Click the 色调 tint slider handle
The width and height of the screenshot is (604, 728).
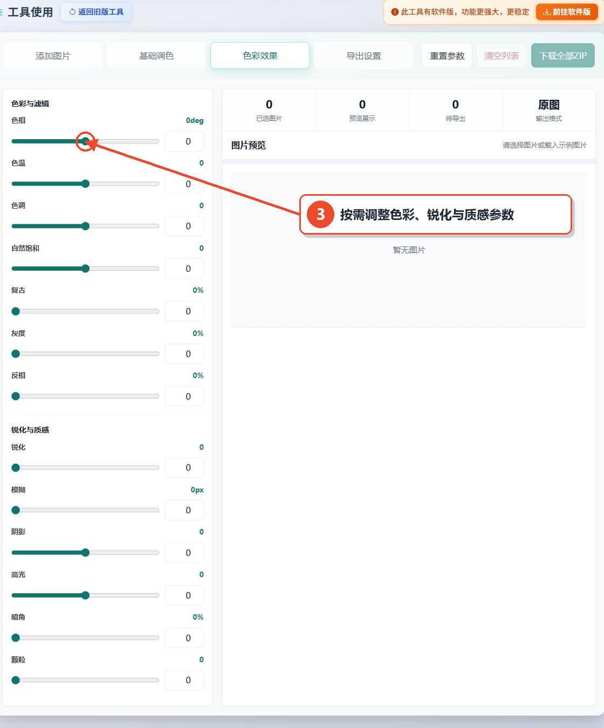pos(85,226)
